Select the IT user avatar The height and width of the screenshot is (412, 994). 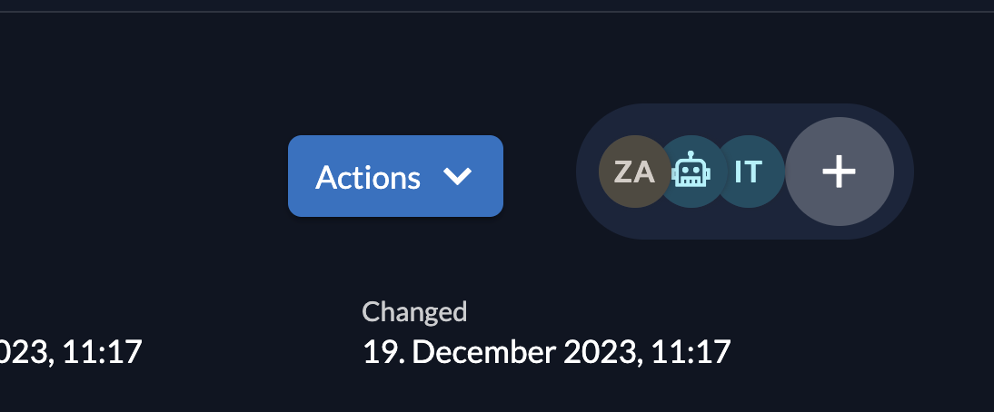[x=749, y=172]
